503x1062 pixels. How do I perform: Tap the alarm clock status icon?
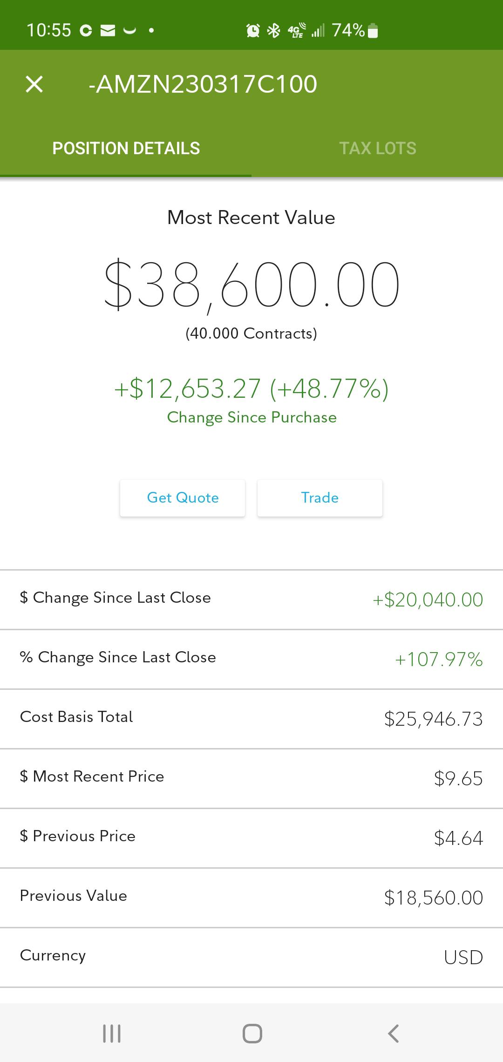253,31
